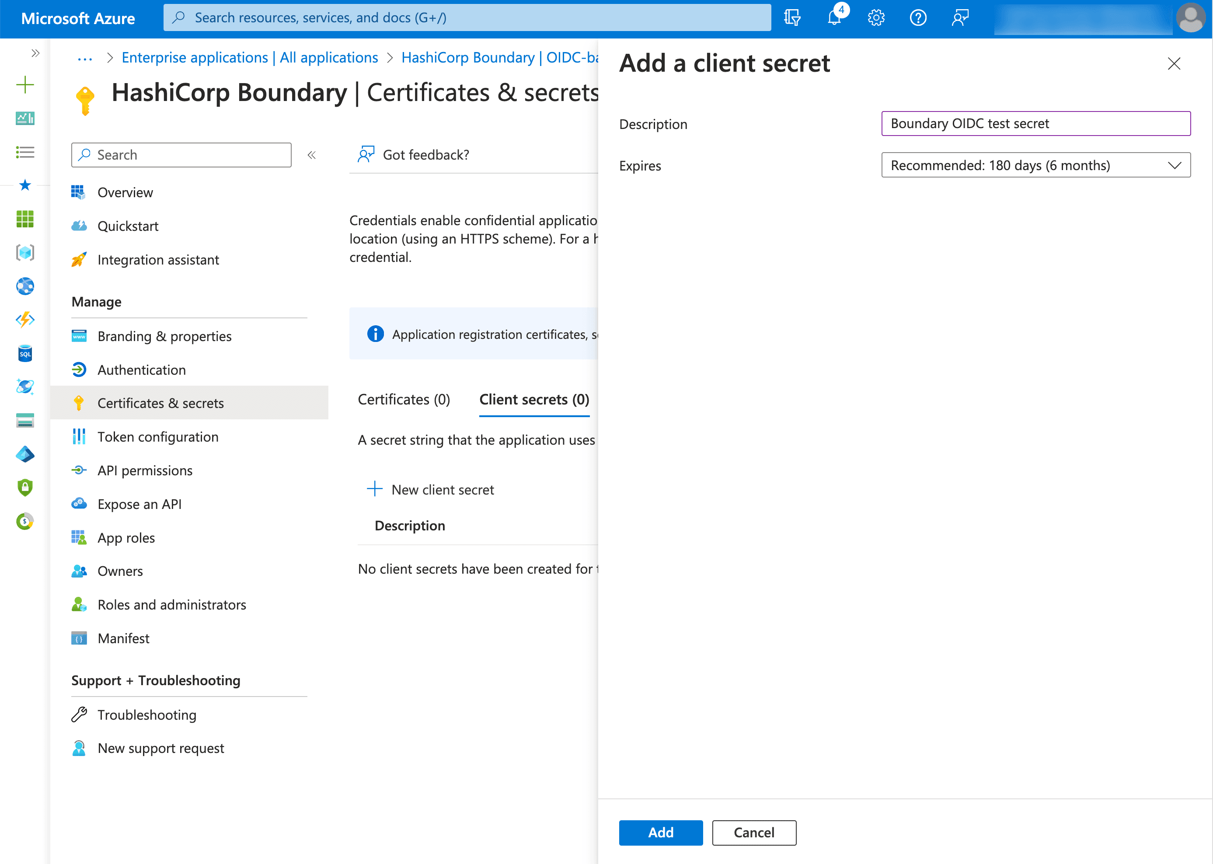Go to HashiCorp Boundary | OIDC breadcrumb
The image size is (1213, 864).
[499, 57]
